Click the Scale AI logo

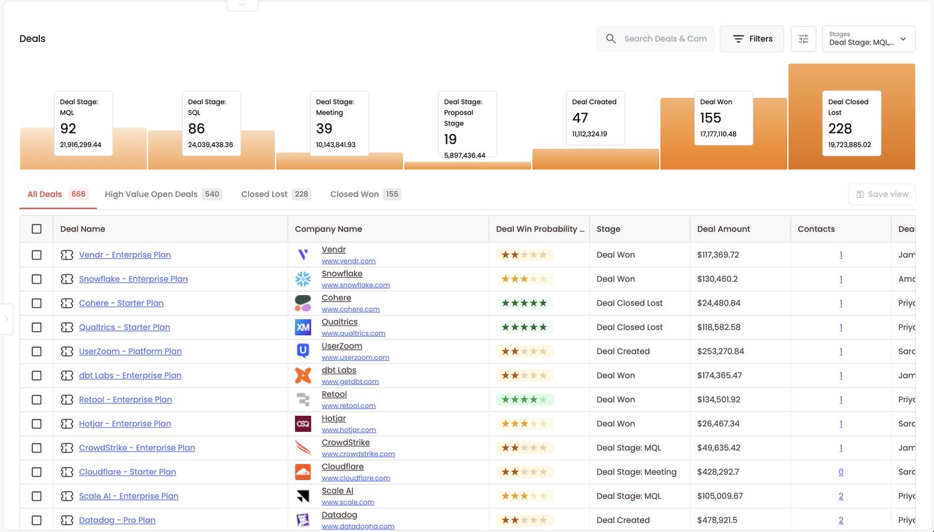tap(303, 496)
